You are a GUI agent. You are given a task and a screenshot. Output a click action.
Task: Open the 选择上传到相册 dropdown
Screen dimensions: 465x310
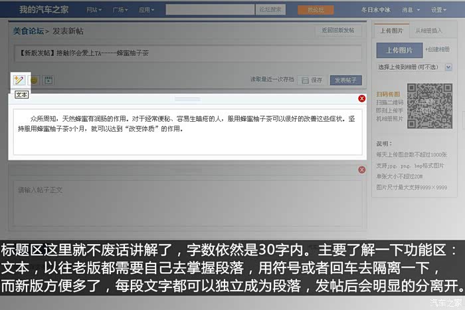(x=415, y=67)
